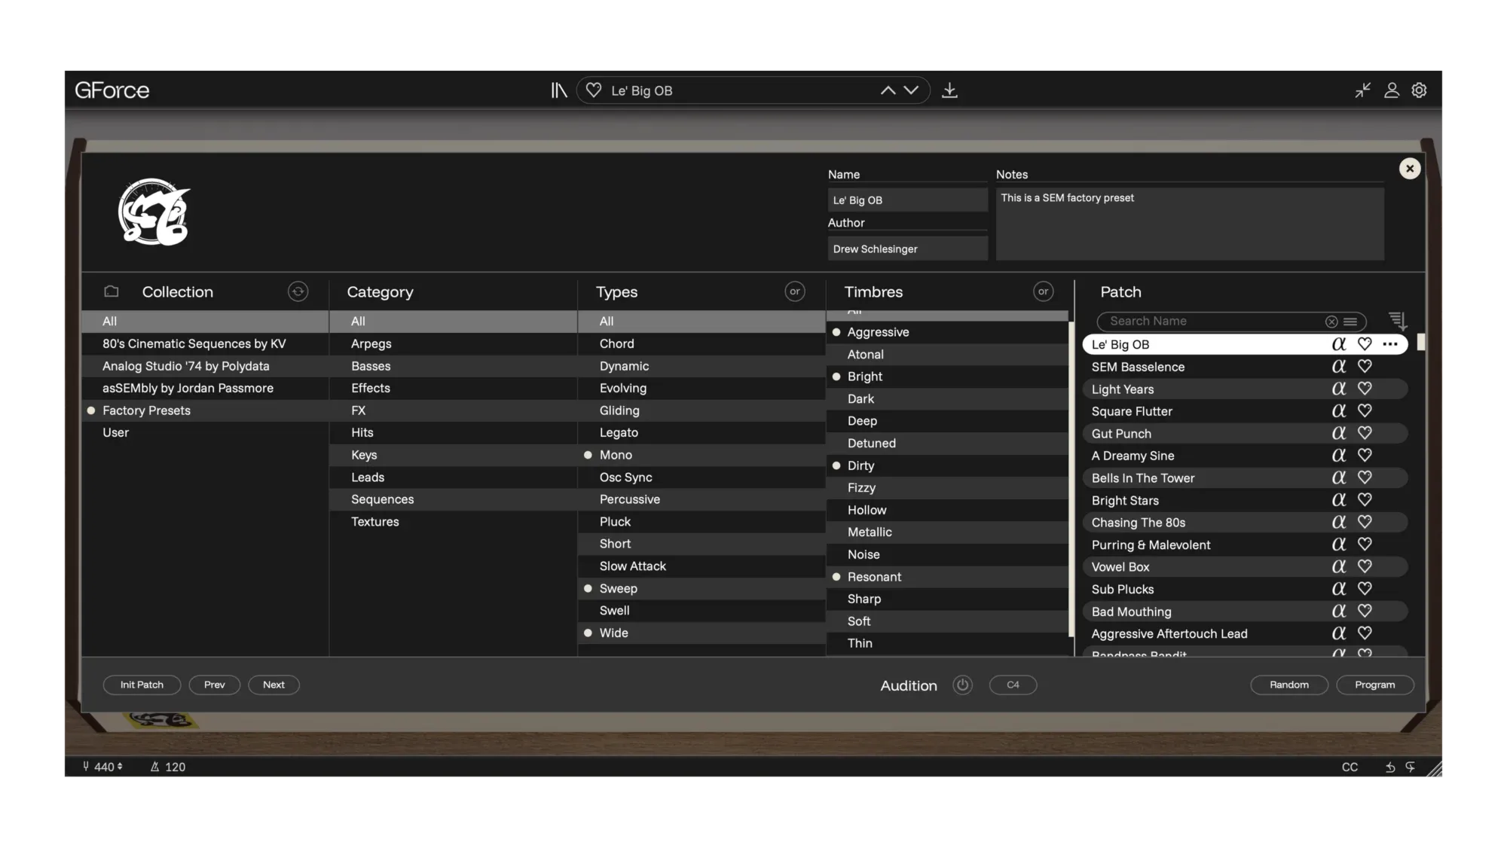Open the settings gear icon
The width and height of the screenshot is (1507, 848).
point(1419,90)
